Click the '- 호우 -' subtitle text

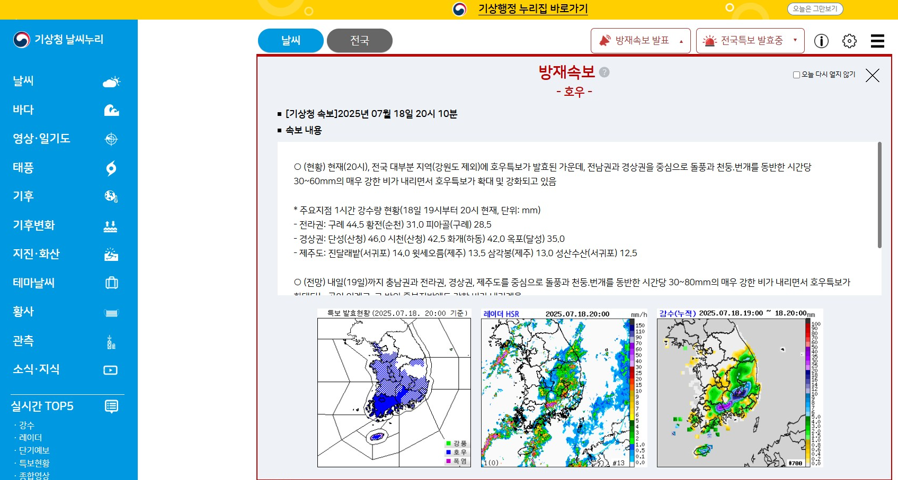(x=574, y=92)
